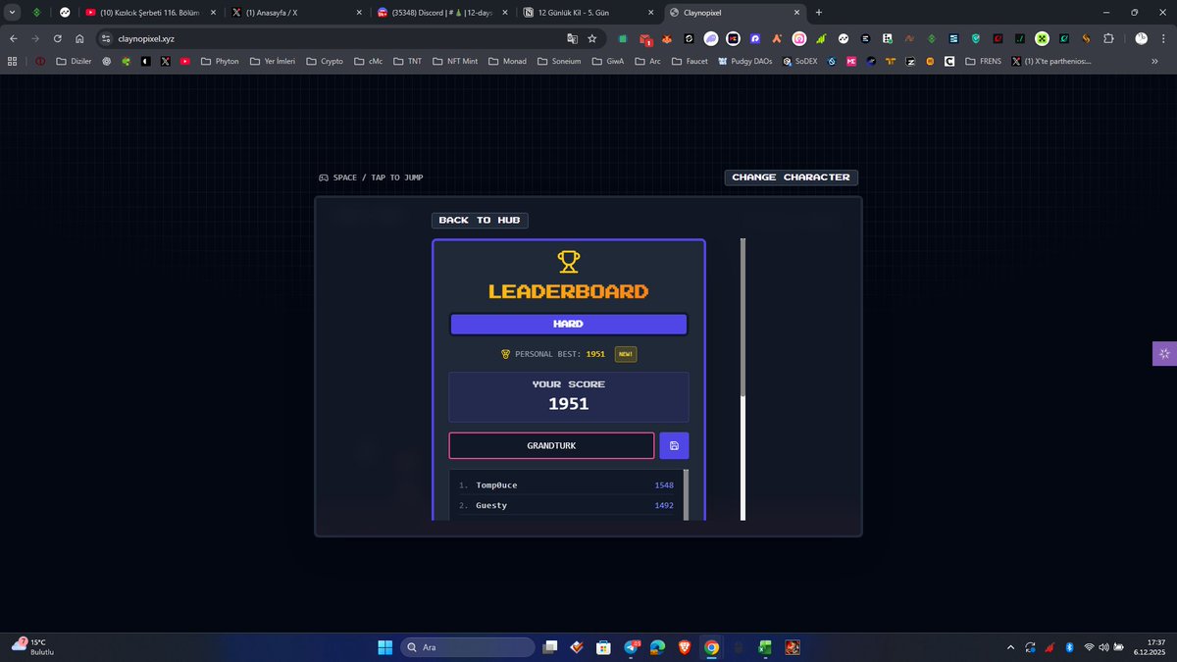Click the Bluetooth tray icon
Screen dimensions: 1177x662
[x=1069, y=647]
